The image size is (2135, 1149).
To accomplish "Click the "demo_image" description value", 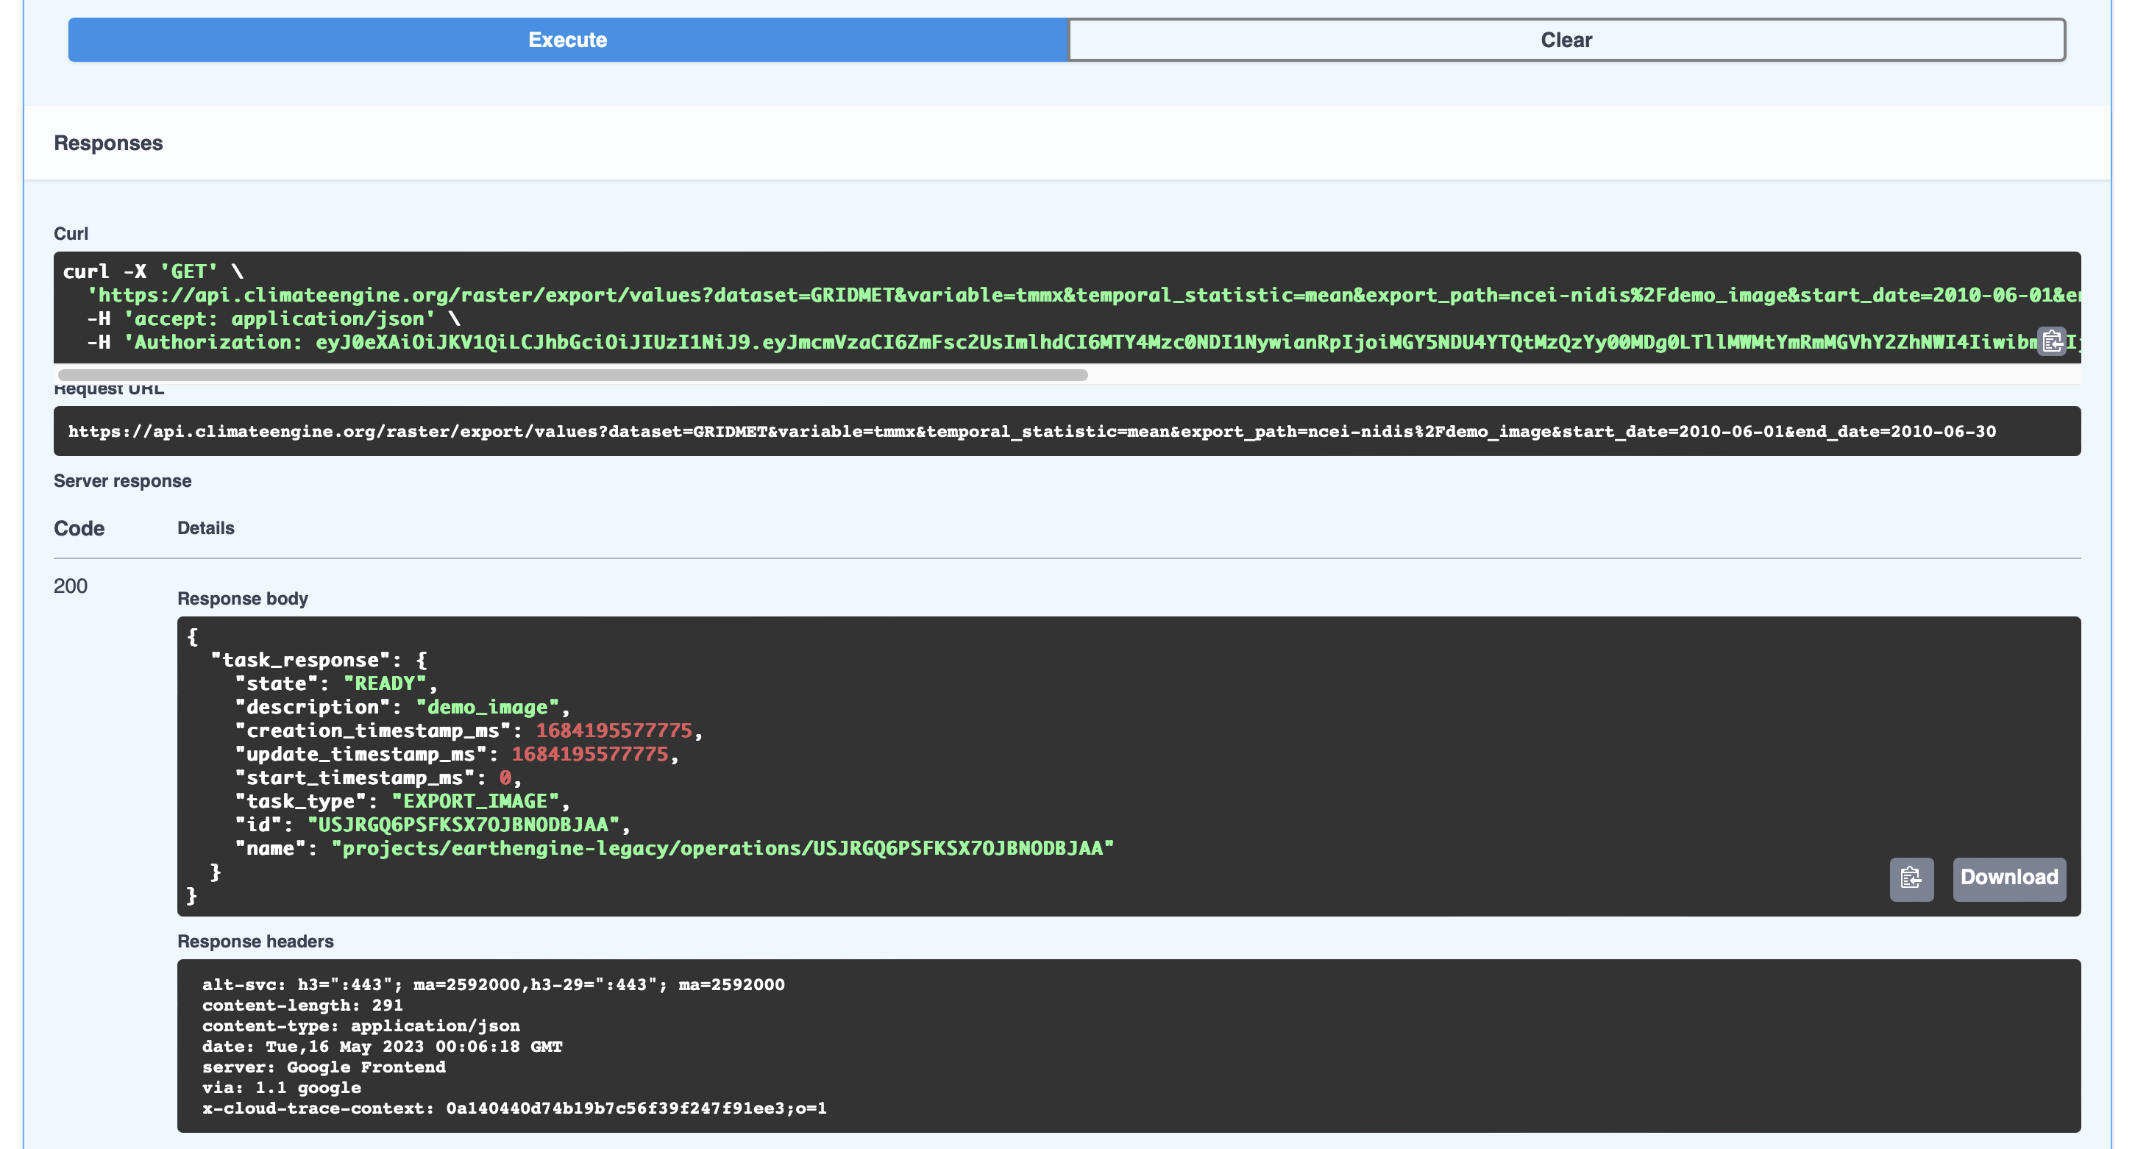I will pos(487,707).
